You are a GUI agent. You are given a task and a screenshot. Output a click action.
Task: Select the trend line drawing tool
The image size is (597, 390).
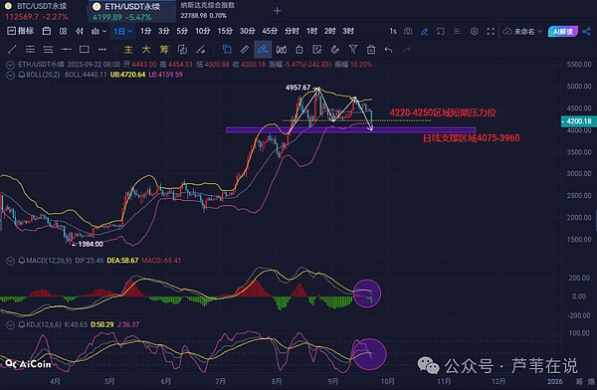coord(12,49)
